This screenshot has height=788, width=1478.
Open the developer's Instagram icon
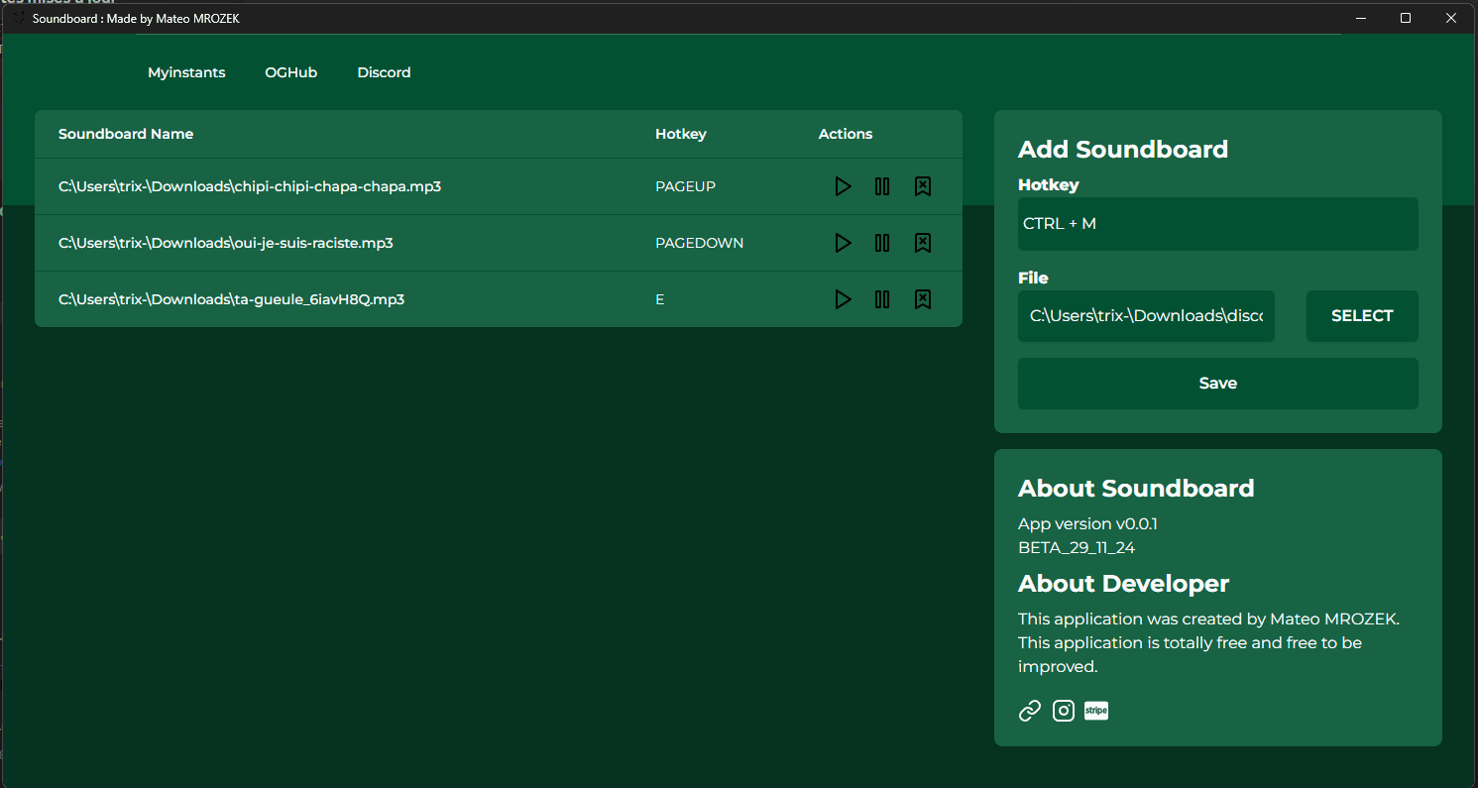tap(1064, 711)
